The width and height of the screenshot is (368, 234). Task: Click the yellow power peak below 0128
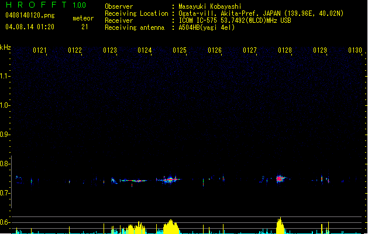280,226
